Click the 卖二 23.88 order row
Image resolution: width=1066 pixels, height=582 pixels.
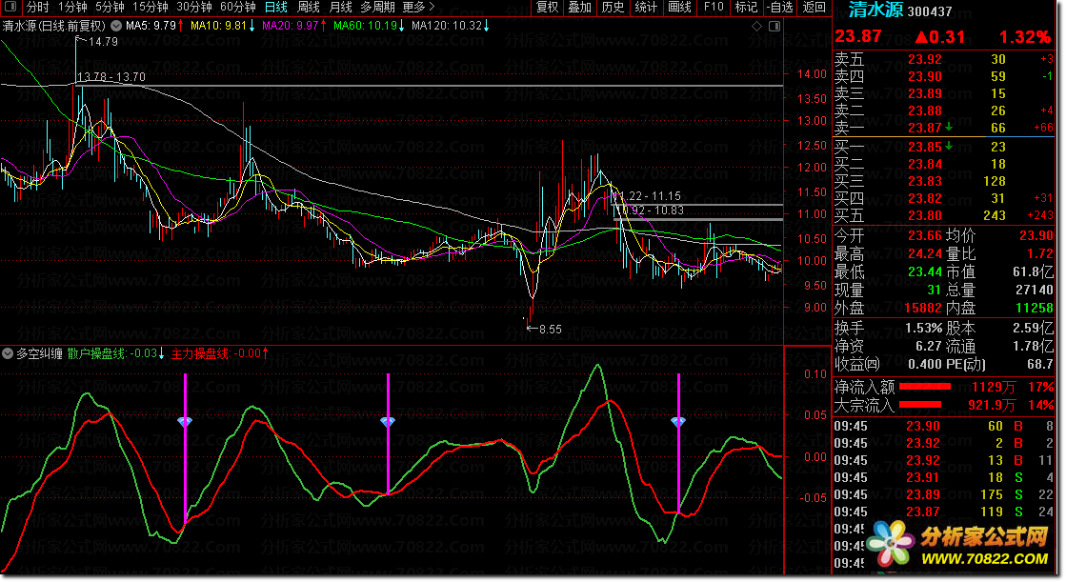pos(944,110)
